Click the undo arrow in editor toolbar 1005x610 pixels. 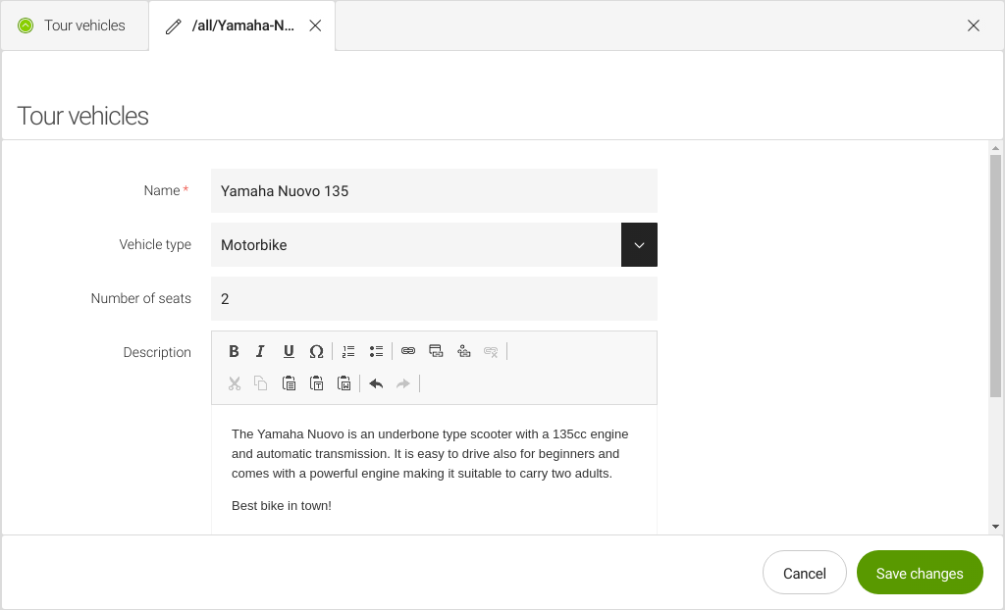[x=376, y=383]
